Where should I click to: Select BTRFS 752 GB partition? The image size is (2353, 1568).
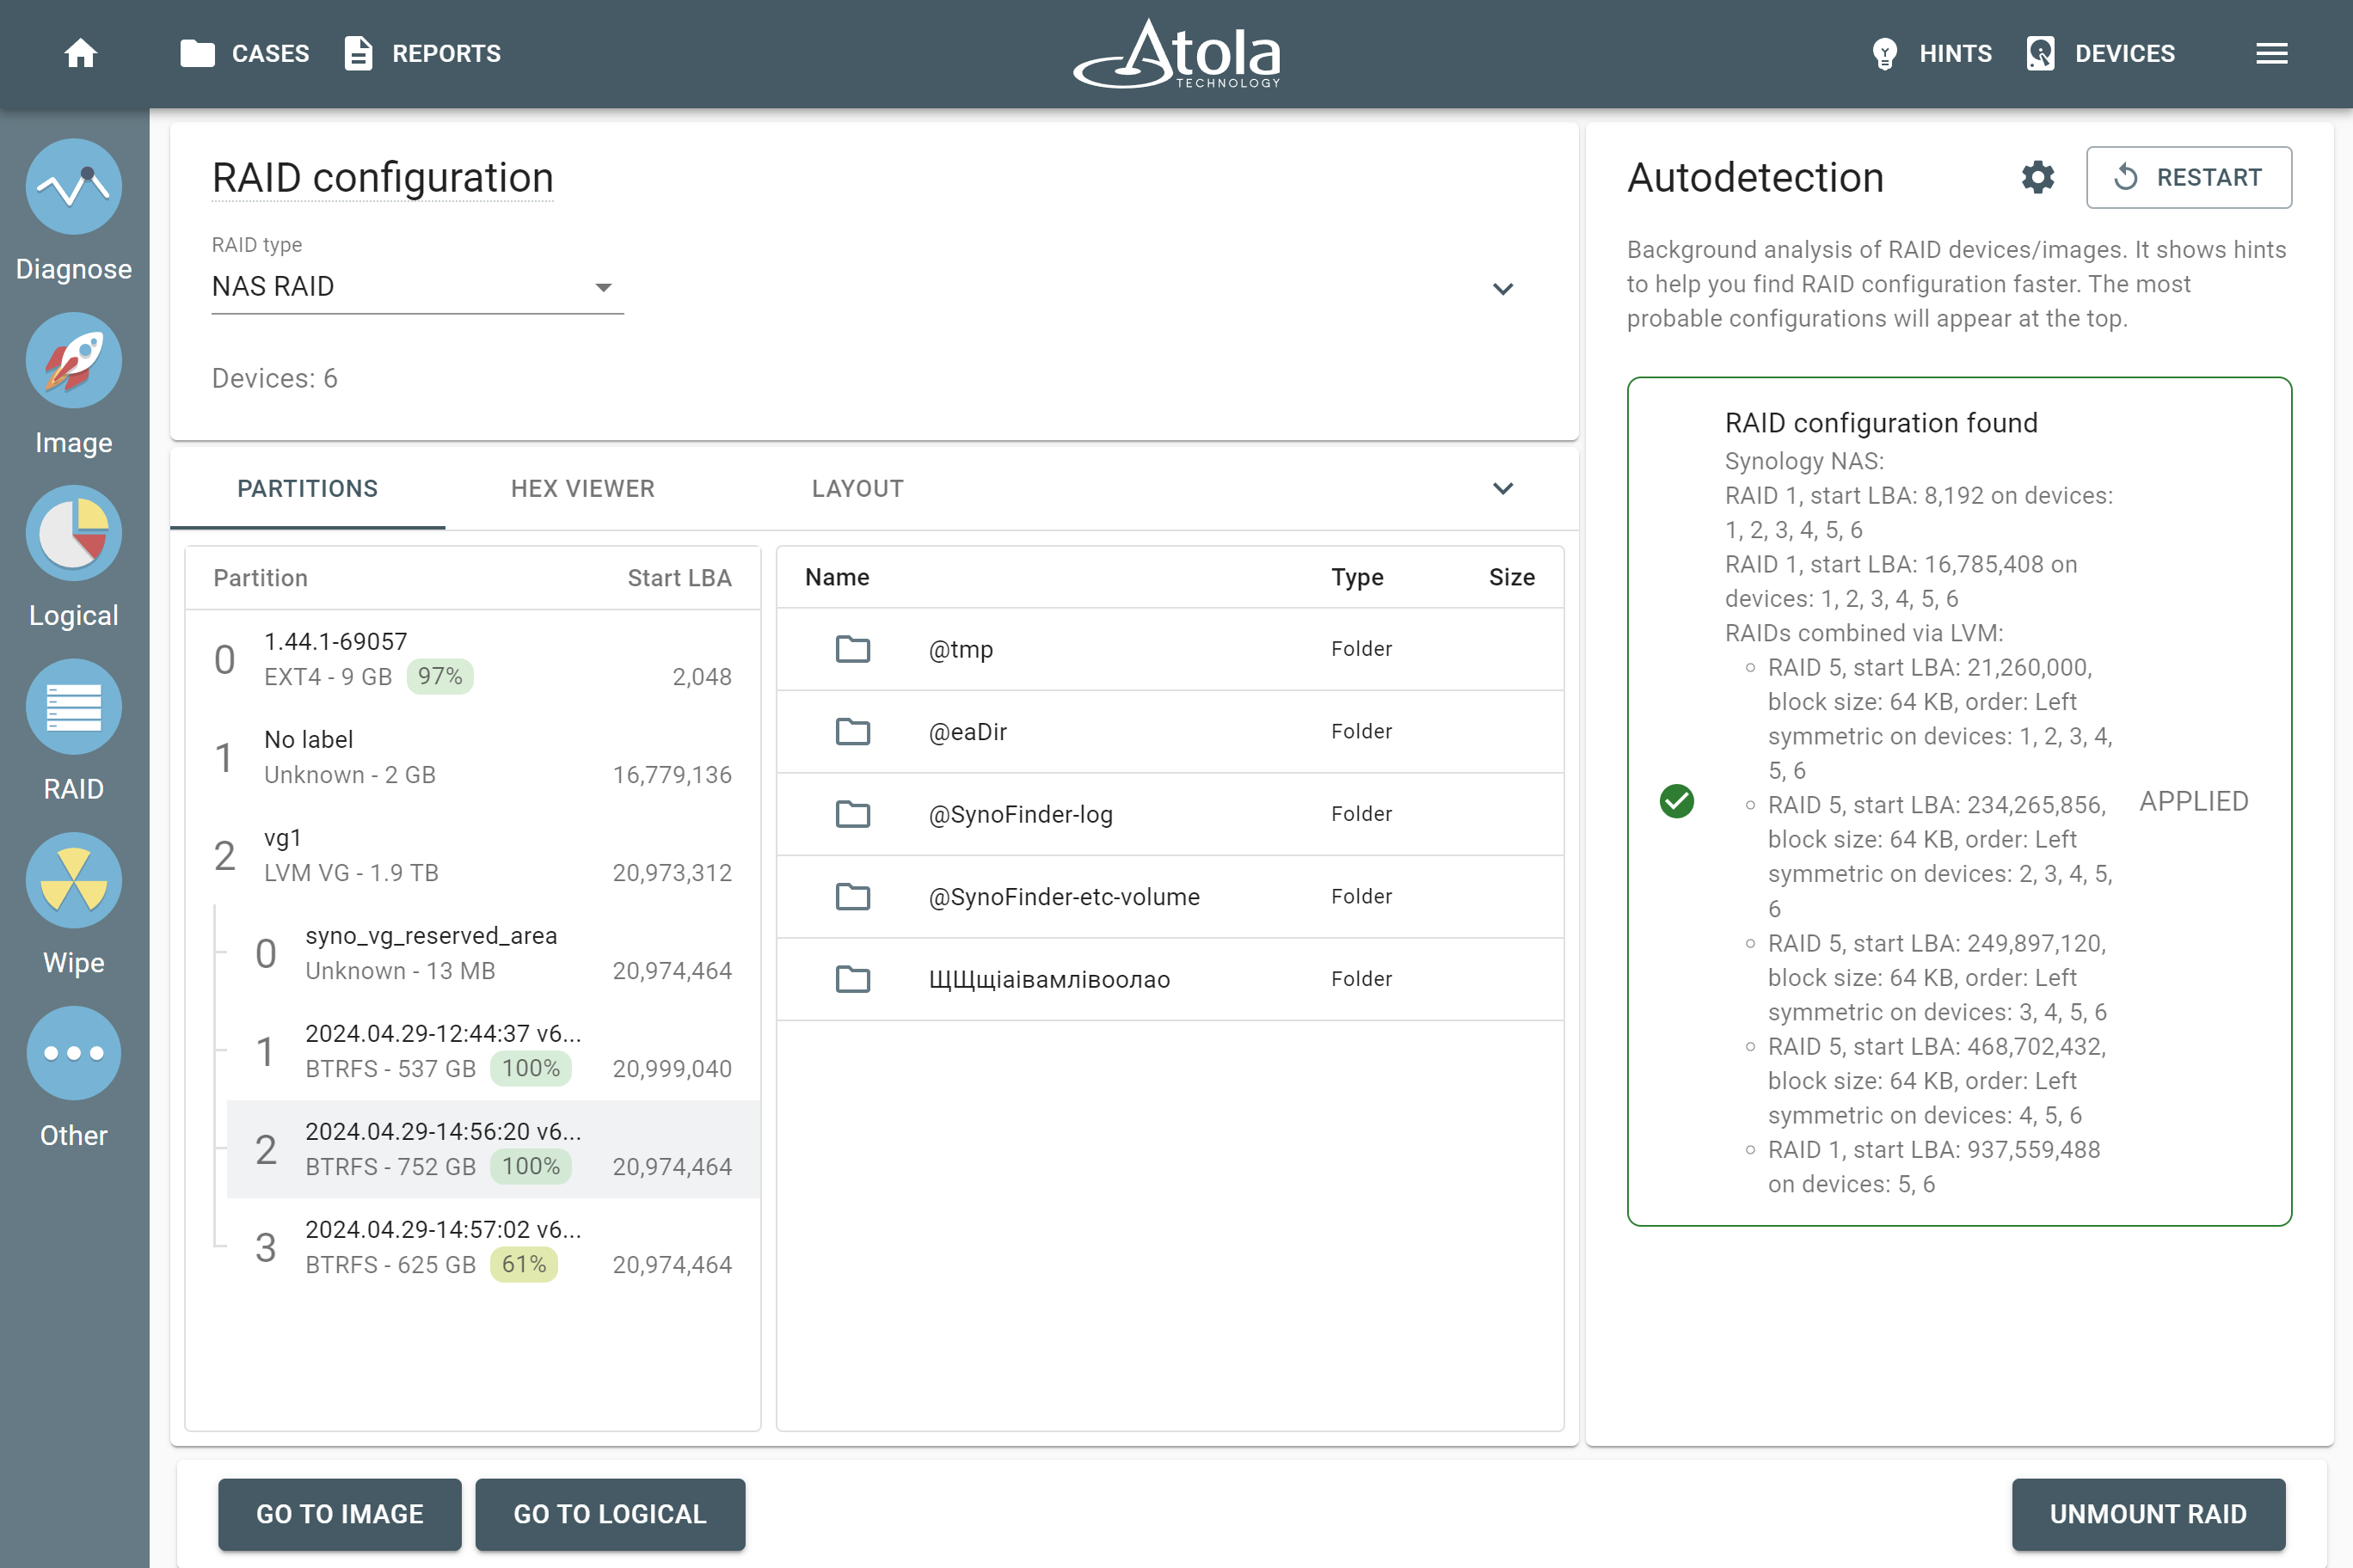[x=493, y=1149]
